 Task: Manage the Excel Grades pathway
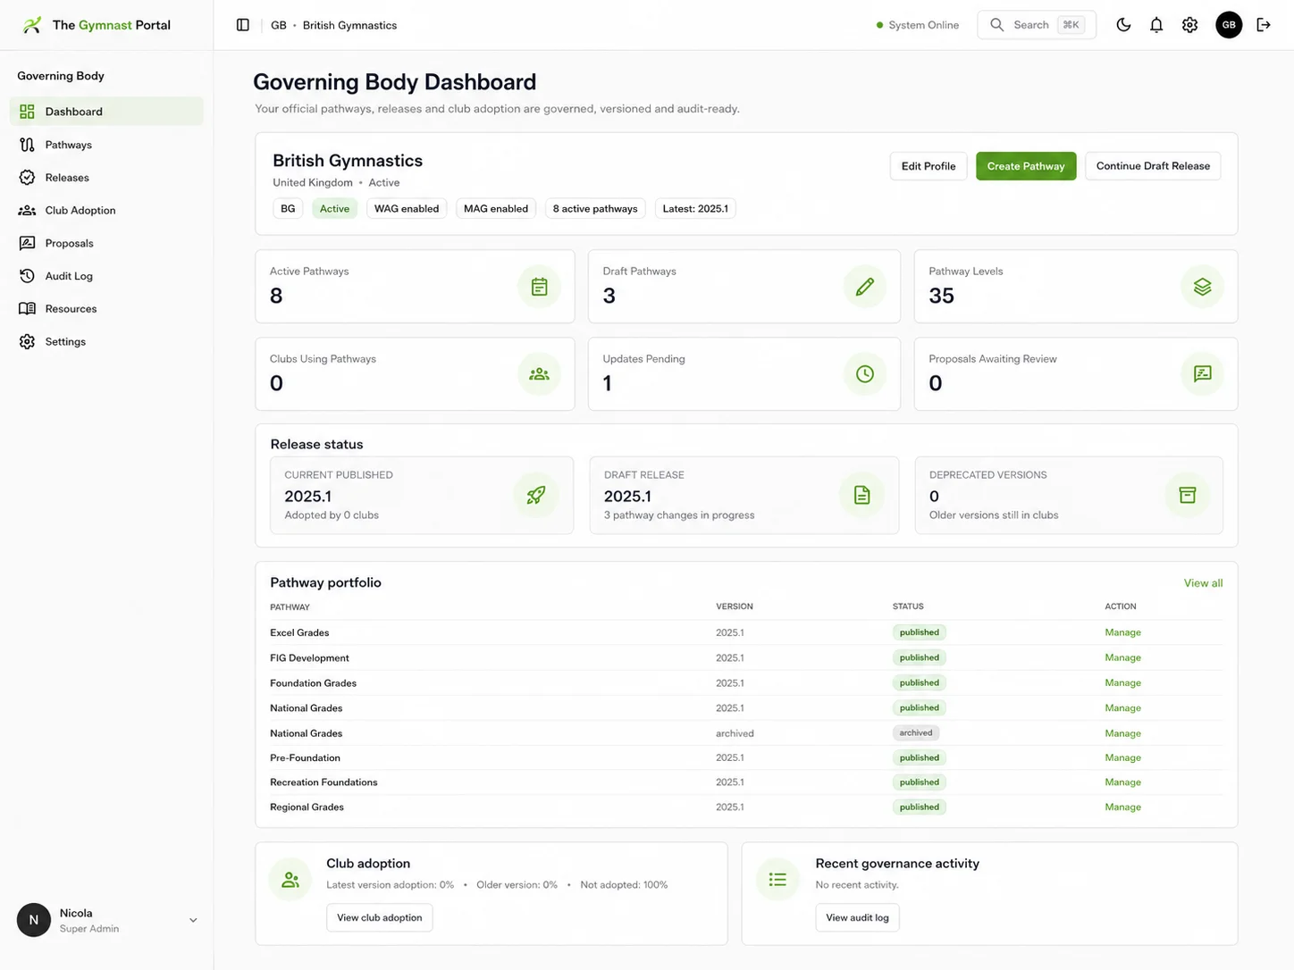pos(1122,632)
